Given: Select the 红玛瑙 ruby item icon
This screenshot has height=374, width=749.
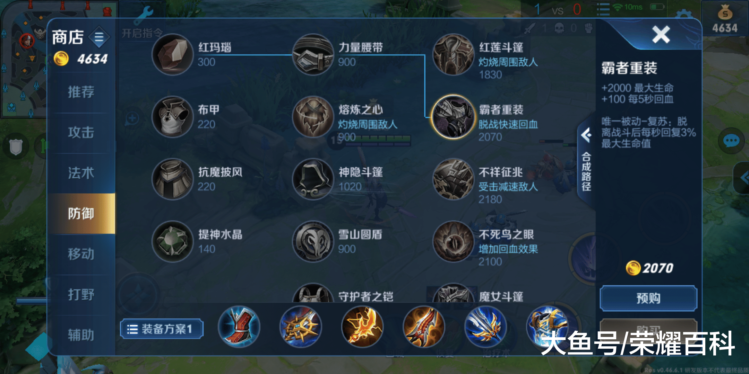Looking at the screenshot, I should pos(172,54).
